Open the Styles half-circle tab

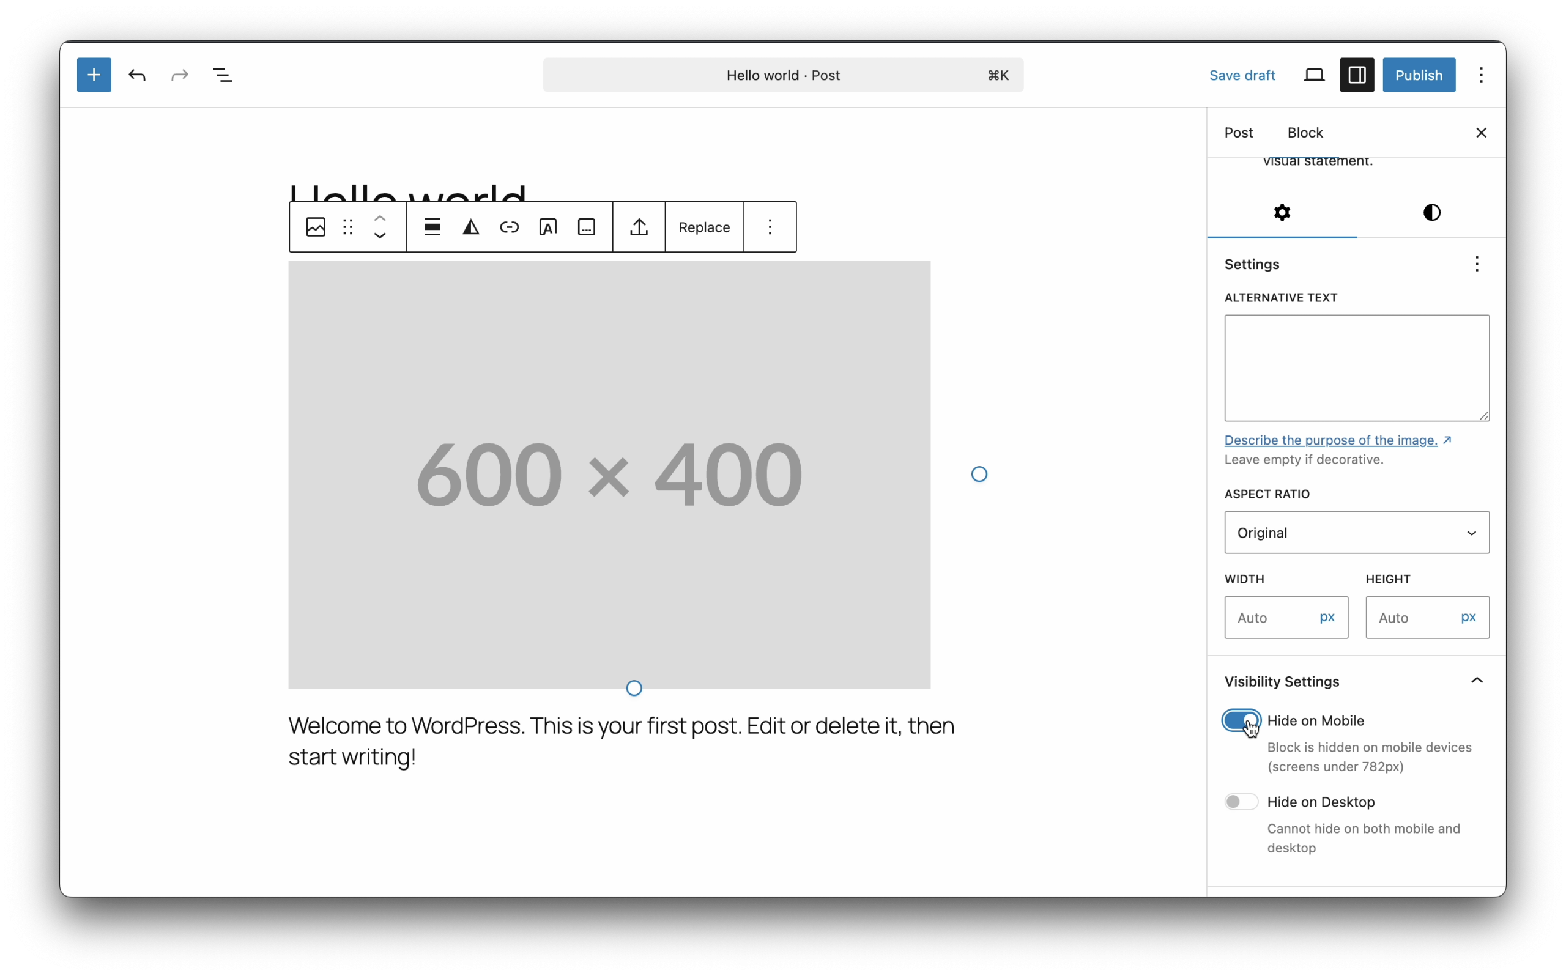[1431, 212]
